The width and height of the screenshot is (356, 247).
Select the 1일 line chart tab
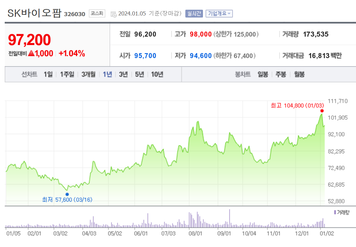click(48, 74)
